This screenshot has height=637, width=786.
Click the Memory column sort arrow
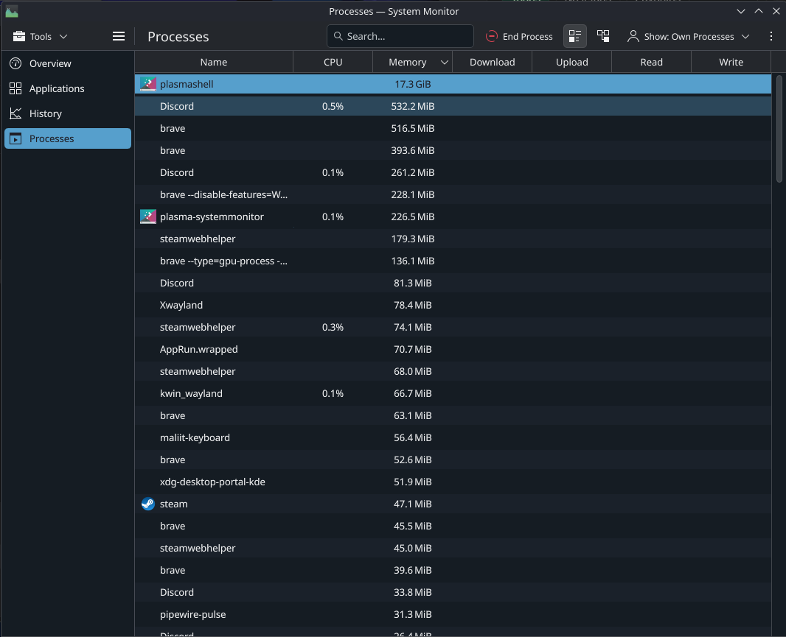tap(444, 63)
